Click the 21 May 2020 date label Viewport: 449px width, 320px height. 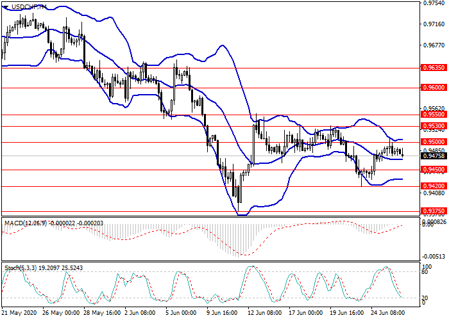[x=18, y=314]
